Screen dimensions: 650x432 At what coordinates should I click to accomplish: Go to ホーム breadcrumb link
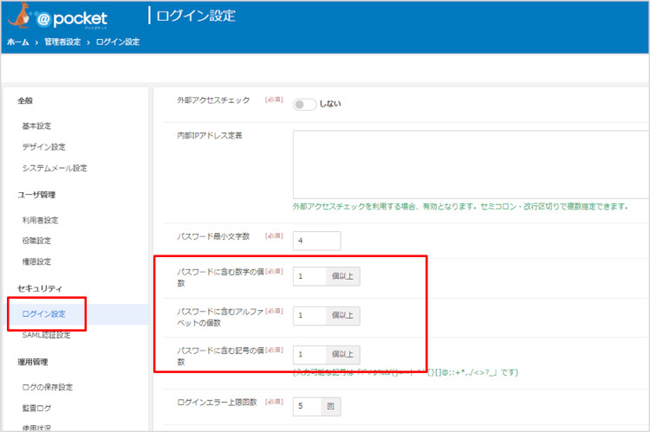[x=18, y=42]
